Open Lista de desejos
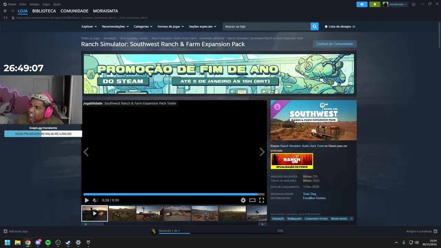The height and width of the screenshot is (248, 441). pos(340,27)
